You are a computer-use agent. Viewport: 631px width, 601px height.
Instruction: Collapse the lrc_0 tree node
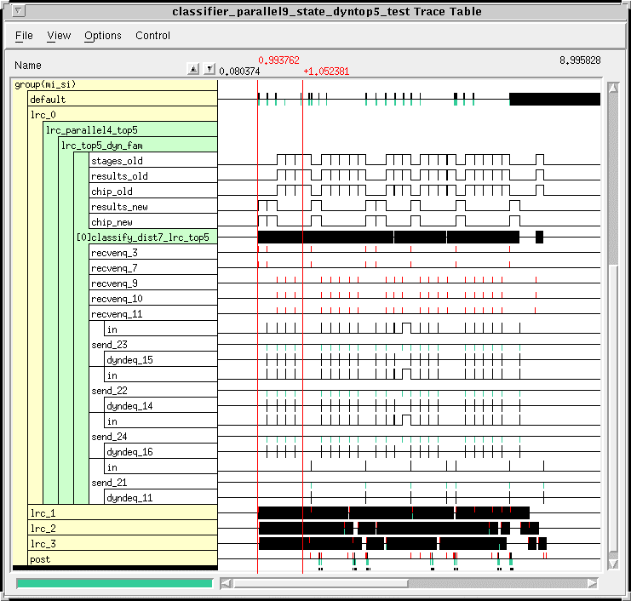(x=43, y=115)
